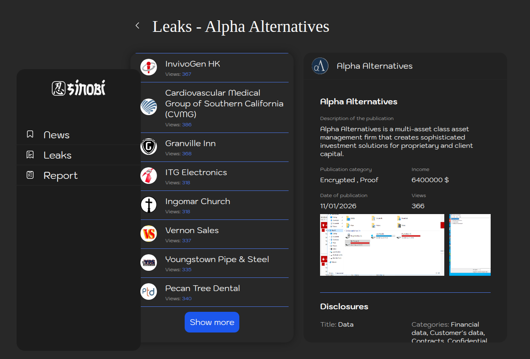The image size is (530, 359).
Task: Open the News menu item
Action: coord(56,135)
